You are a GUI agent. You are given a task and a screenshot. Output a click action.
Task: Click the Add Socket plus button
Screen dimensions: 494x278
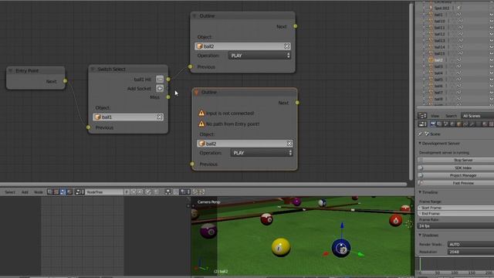click(x=160, y=89)
